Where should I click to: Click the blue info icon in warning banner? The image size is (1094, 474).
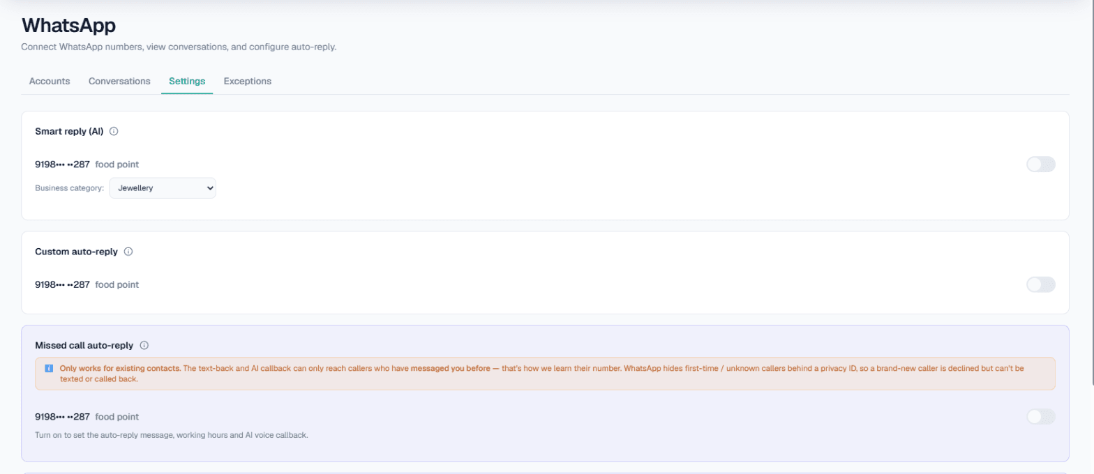pos(49,368)
